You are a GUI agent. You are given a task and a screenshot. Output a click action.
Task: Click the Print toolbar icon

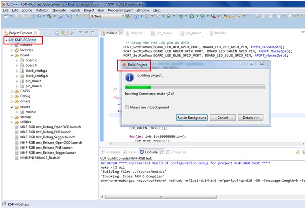pos(29,16)
